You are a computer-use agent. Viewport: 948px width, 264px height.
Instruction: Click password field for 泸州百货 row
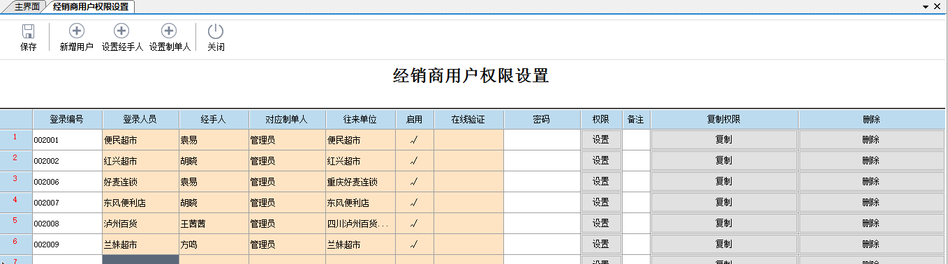tap(542, 224)
